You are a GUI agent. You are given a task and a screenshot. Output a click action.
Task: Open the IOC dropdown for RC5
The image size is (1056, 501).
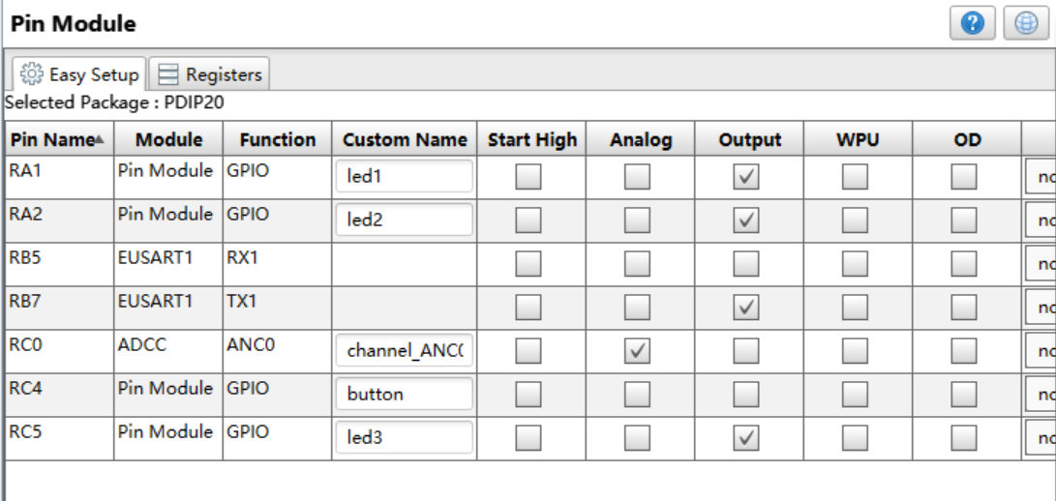1041,438
